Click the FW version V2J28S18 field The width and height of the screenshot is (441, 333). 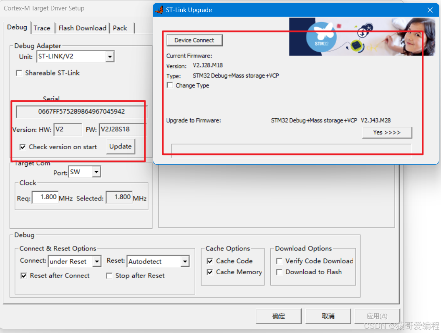tap(122, 129)
